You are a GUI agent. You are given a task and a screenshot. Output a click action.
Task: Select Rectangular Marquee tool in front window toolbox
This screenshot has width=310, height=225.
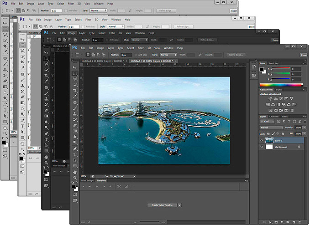75,73
